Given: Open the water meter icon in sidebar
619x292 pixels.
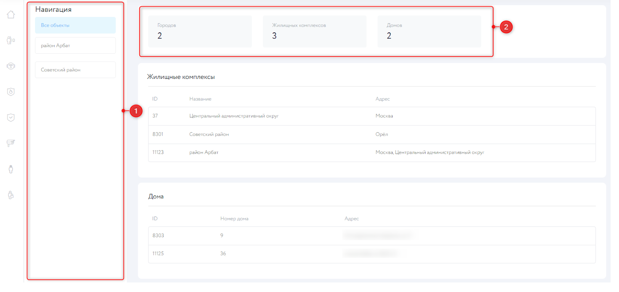Looking at the screenshot, I should [11, 66].
